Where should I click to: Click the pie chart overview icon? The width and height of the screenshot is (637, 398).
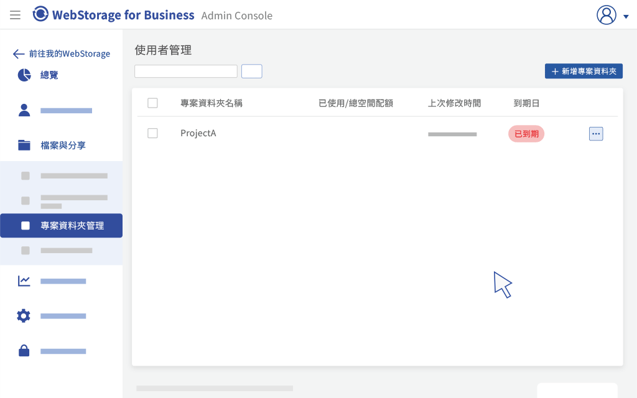pos(24,75)
